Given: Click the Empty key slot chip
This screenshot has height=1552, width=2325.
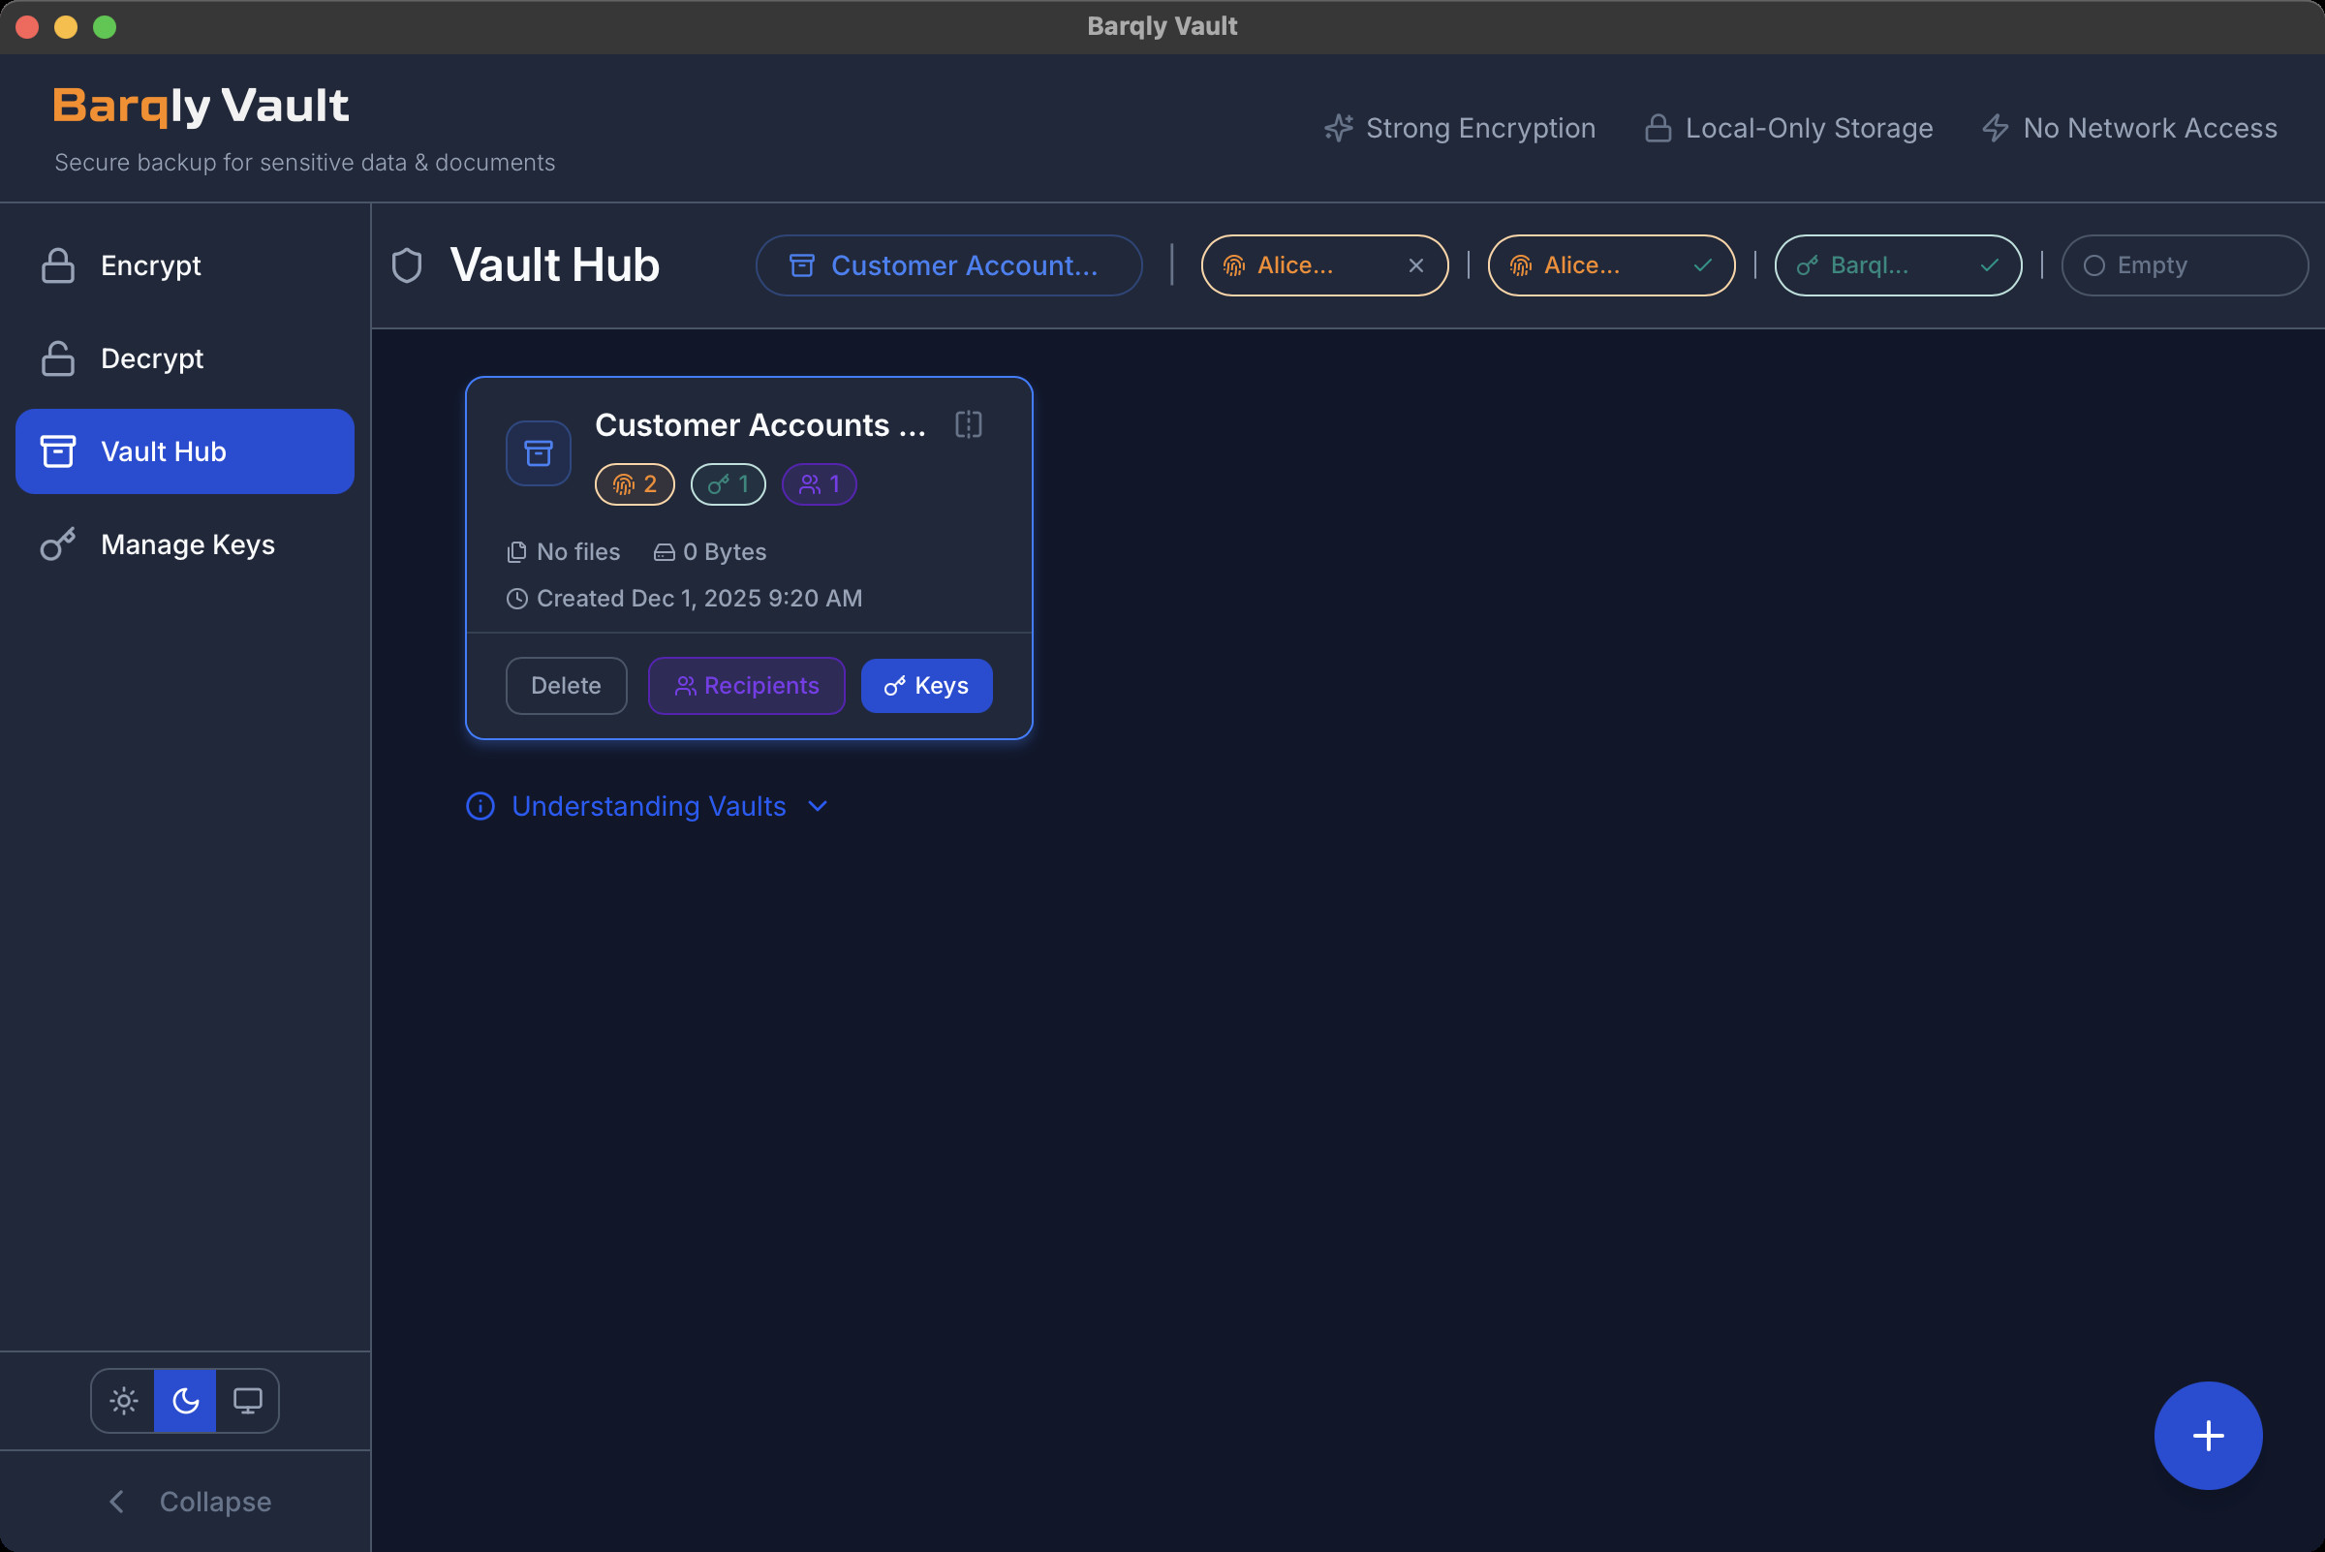Looking at the screenshot, I should click(2184, 265).
